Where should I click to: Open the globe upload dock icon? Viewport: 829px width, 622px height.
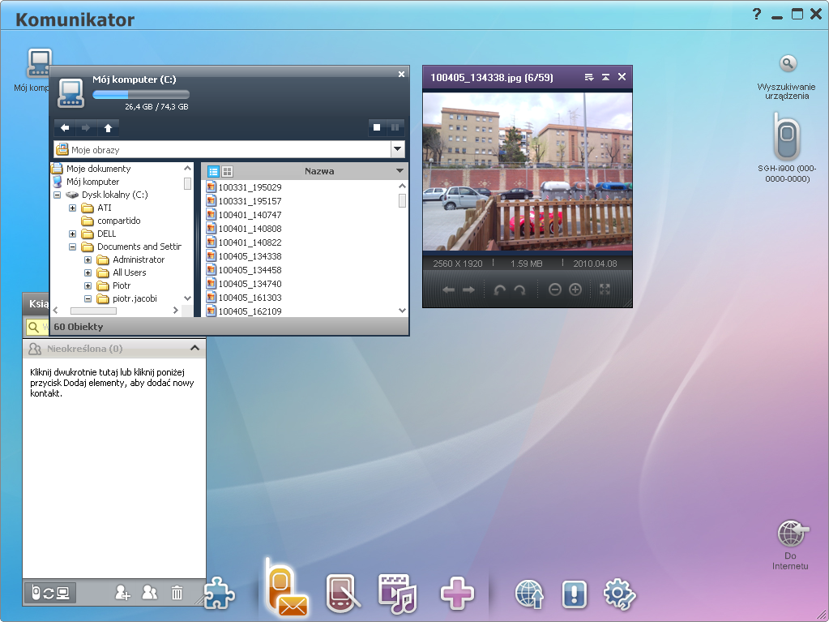pos(529,594)
